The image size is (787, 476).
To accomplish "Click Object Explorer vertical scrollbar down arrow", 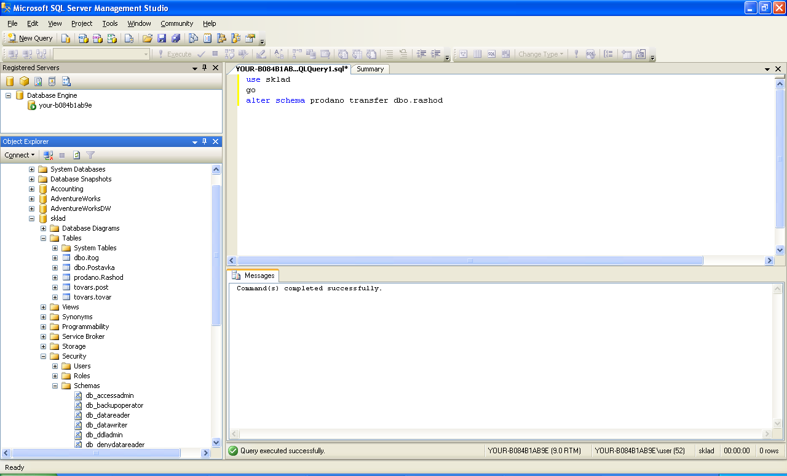I will [x=216, y=442].
